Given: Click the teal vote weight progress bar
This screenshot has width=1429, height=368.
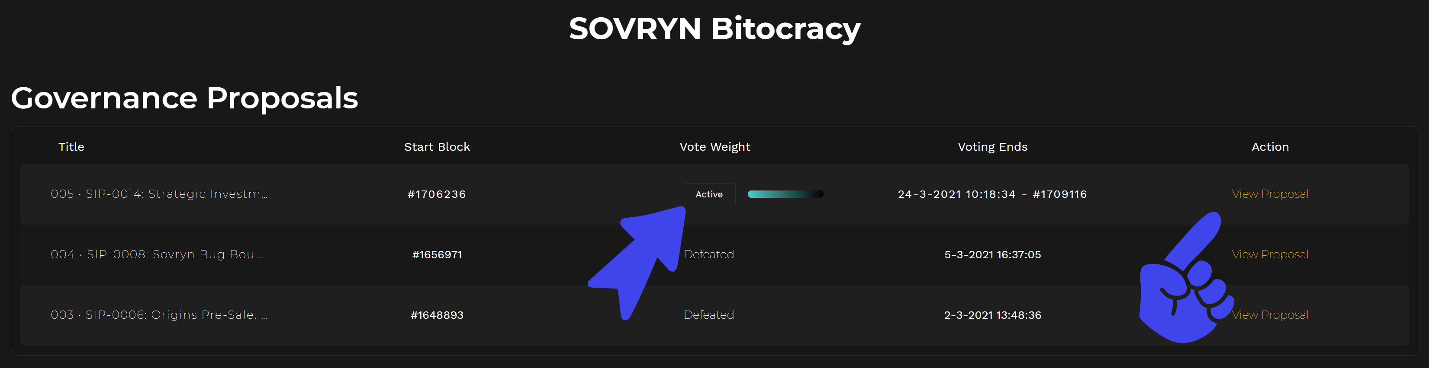Looking at the screenshot, I should 785,194.
